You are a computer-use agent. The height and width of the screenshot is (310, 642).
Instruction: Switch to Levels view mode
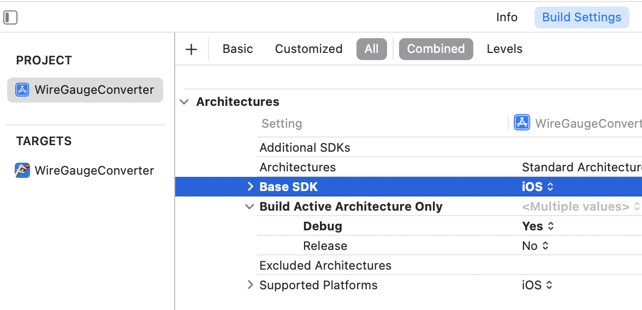[x=504, y=49]
